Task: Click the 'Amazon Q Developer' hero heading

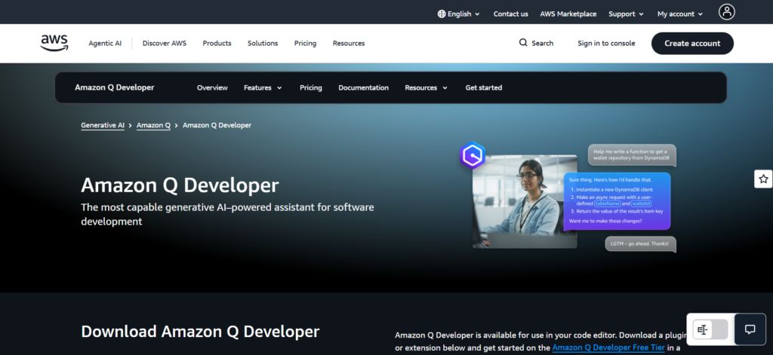Action: point(180,185)
